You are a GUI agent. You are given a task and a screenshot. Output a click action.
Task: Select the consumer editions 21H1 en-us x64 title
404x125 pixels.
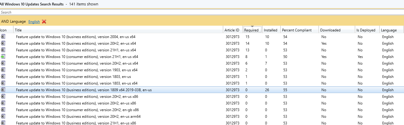tap(77, 57)
